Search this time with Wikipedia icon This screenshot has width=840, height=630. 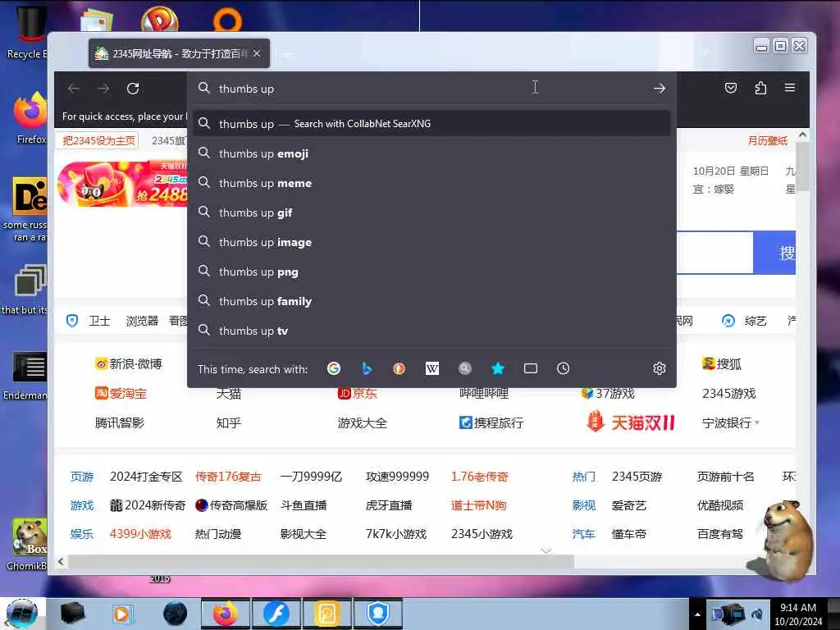click(431, 368)
